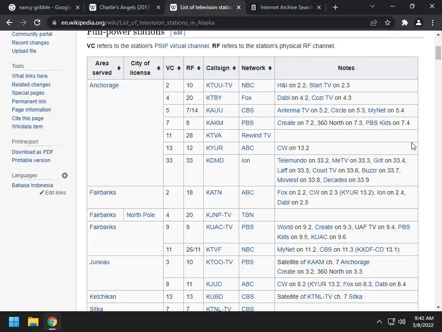
Task: Sort the table by Callsign
Action: 234,68
